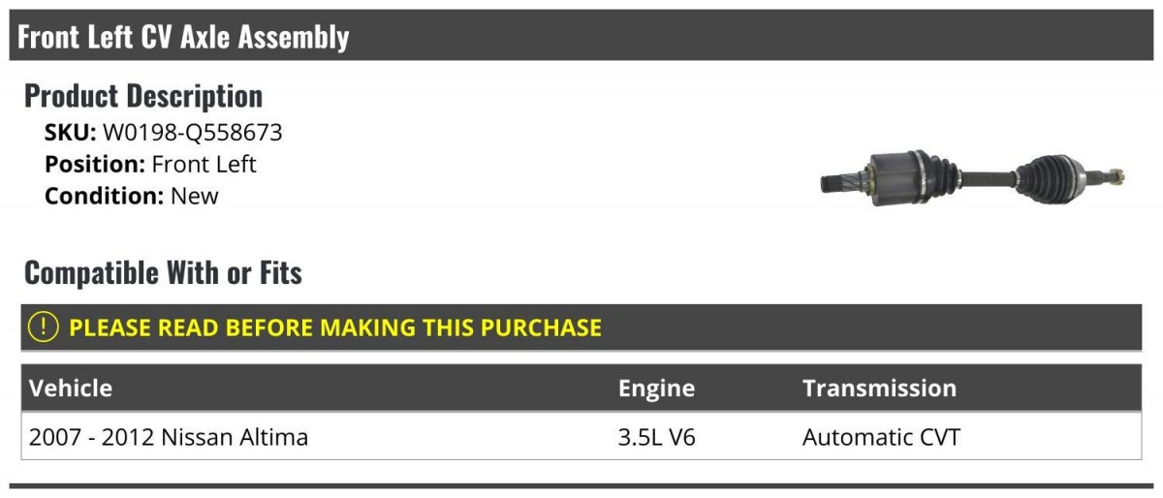This screenshot has height=498, width=1163.
Task: Select the 3.5L V6 engine cell
Action: click(x=657, y=437)
